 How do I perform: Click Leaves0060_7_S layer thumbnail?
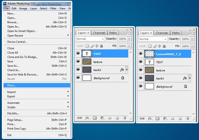(x=149, y=54)
